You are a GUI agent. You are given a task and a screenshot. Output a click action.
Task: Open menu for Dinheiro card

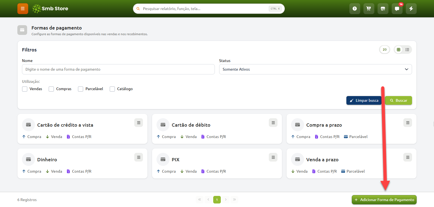coord(139,157)
